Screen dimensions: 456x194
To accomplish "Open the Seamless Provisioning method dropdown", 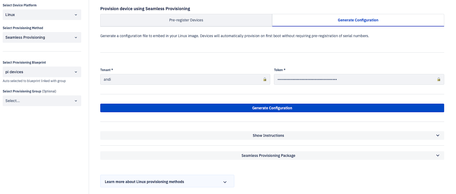I will [42, 37].
